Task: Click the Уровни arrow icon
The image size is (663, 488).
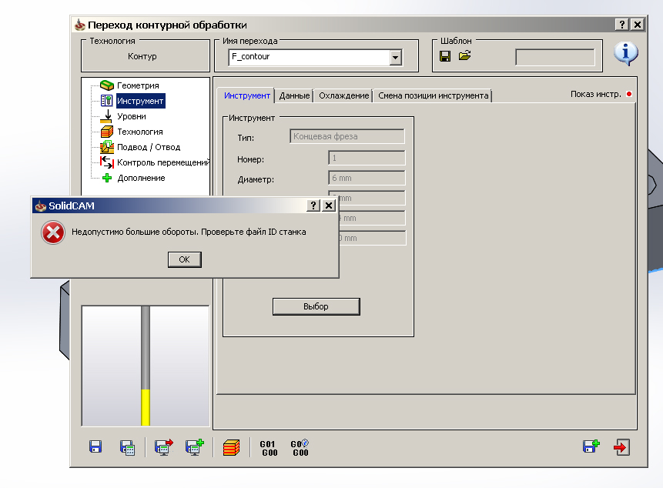Action: coord(107,116)
